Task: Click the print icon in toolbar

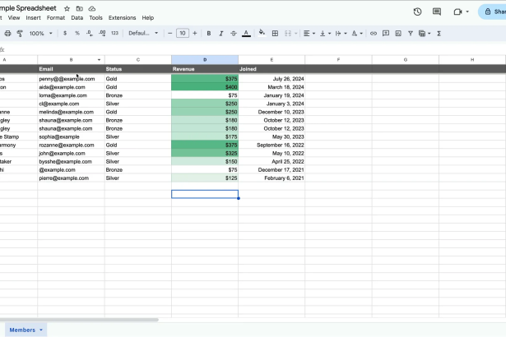Action: (x=8, y=34)
